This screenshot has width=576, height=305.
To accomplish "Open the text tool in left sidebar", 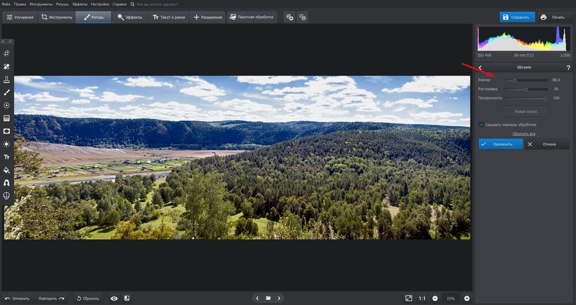I will point(7,157).
